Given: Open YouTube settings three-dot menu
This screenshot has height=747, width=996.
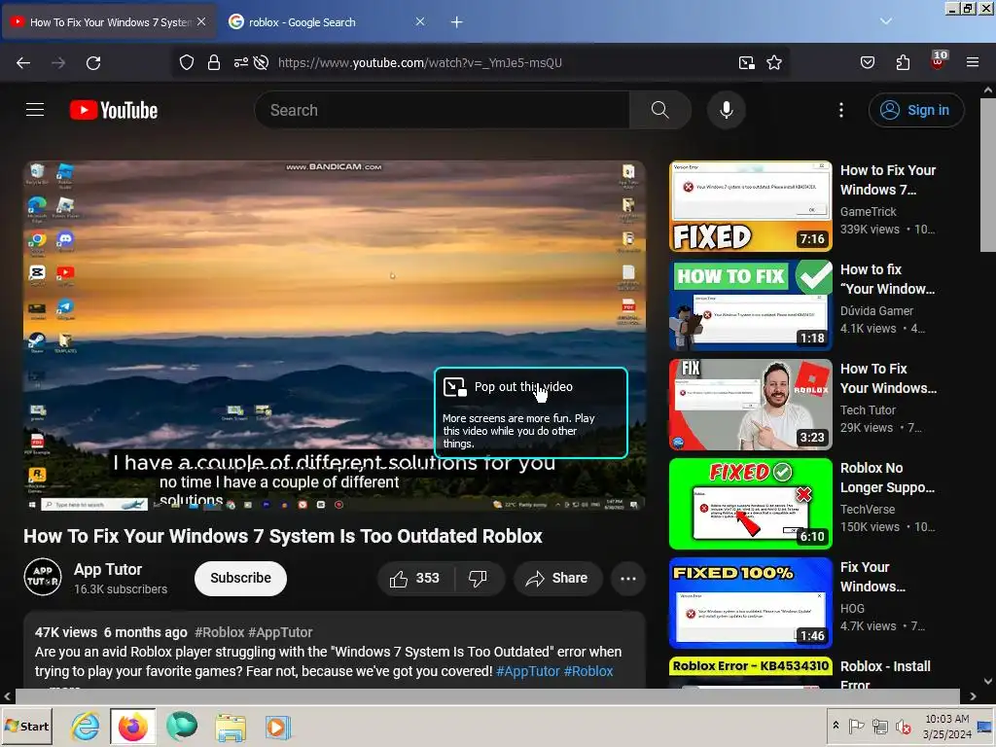Looking at the screenshot, I should pos(841,110).
